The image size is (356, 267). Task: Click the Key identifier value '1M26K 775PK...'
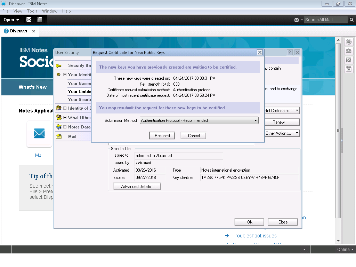[250, 178]
